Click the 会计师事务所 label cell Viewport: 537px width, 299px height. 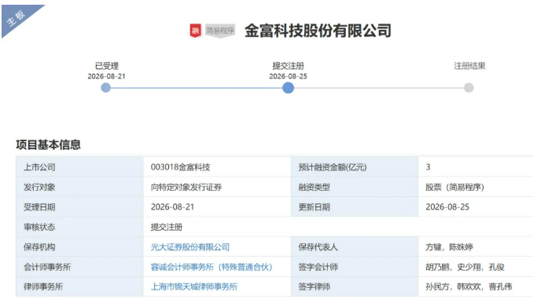(79, 267)
